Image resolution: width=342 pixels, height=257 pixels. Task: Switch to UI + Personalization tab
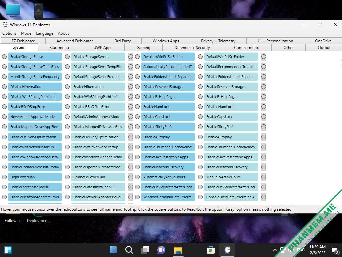[x=275, y=41]
